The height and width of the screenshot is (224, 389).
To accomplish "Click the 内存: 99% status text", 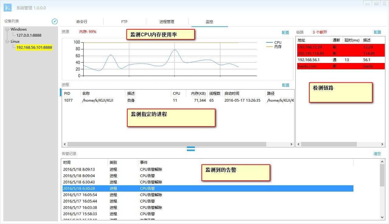I will 88,32.
